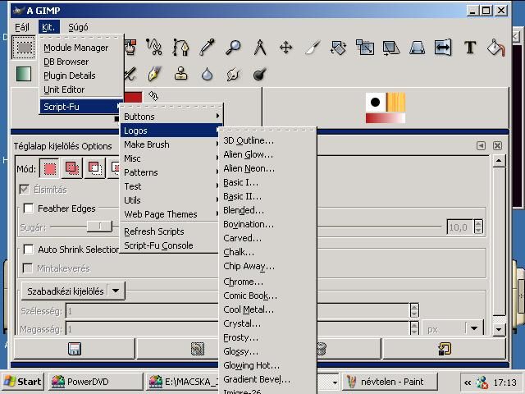Toggle the Élsimítás checkbox
525x394 pixels.
pos(24,190)
